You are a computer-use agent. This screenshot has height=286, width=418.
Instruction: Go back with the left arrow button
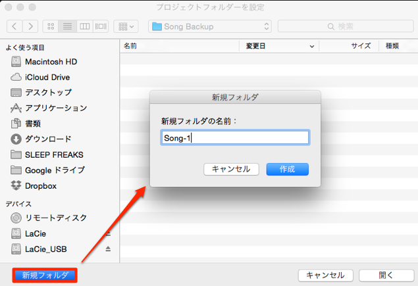point(14,26)
